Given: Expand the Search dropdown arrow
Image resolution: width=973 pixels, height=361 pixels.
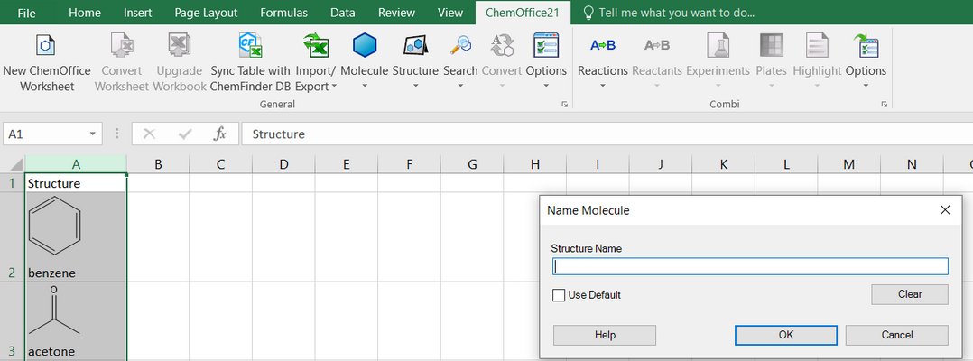Looking at the screenshot, I should click(460, 87).
